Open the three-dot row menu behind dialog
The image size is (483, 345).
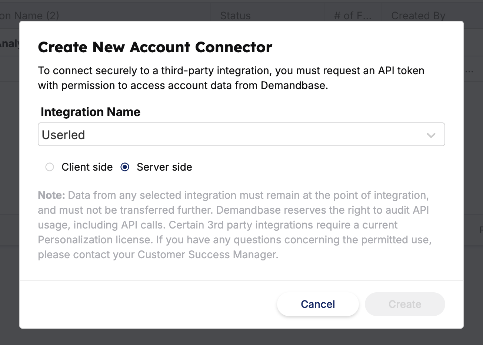470,71
